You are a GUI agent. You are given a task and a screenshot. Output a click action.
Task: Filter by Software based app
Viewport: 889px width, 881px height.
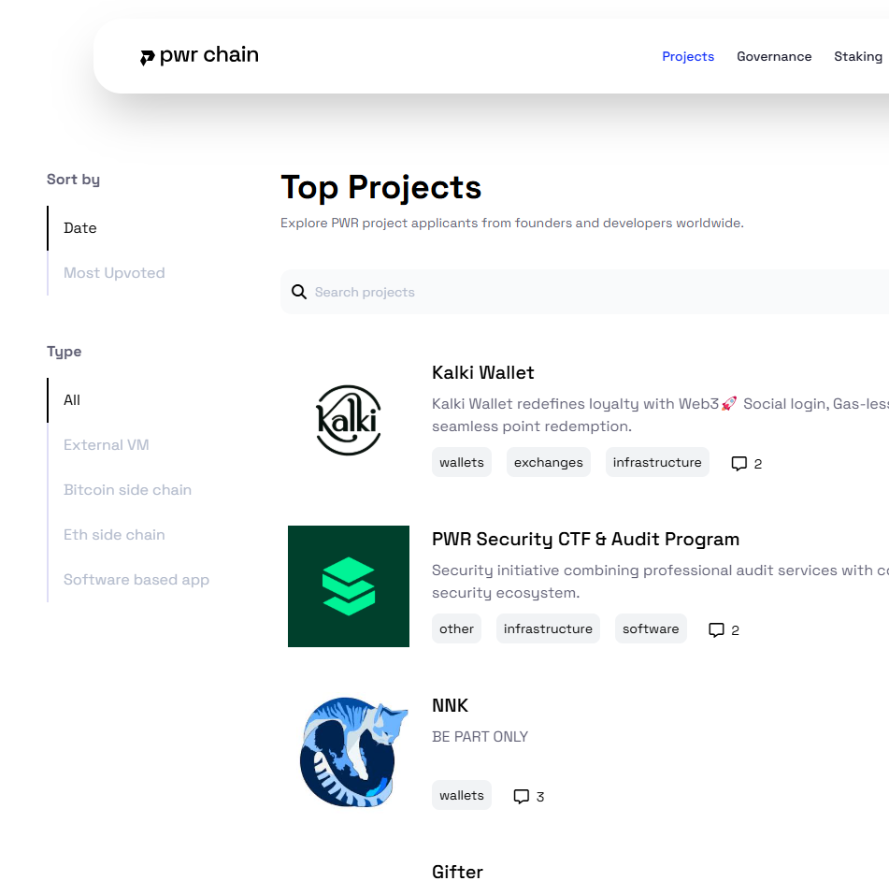[136, 580]
